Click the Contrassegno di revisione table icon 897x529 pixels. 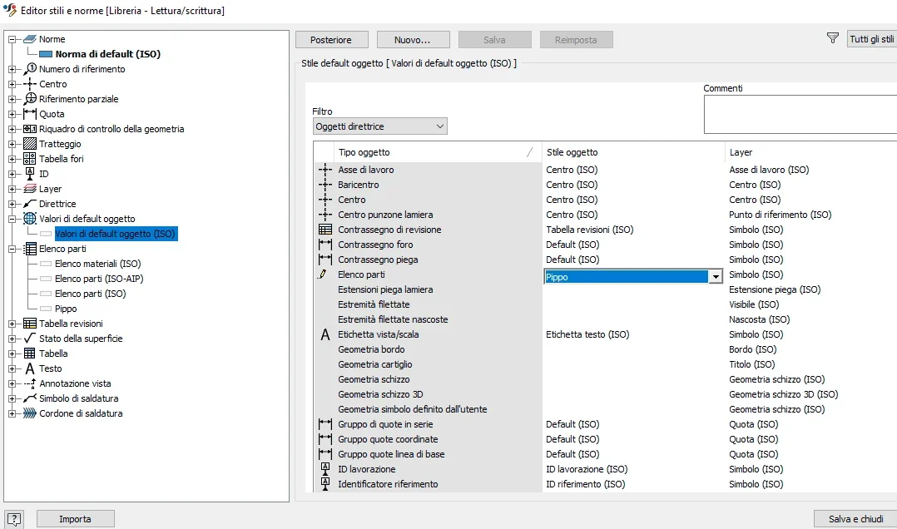tap(325, 230)
